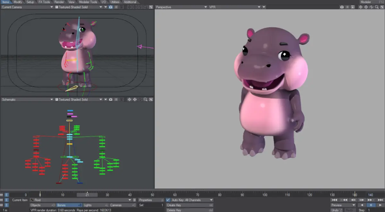Viewport: 385px width, 212px height.
Task: Click the E button left of Current Item
Action: (6, 200)
